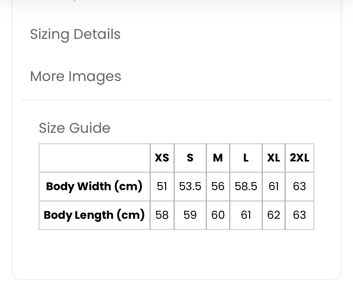Select the S size column header
This screenshot has height=282, width=353.
tap(190, 158)
